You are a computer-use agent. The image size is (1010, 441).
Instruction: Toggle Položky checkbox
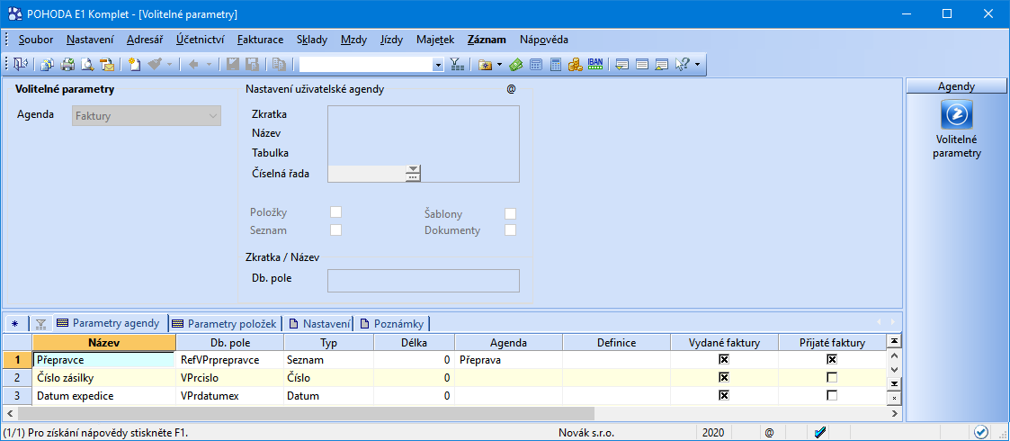click(x=335, y=212)
